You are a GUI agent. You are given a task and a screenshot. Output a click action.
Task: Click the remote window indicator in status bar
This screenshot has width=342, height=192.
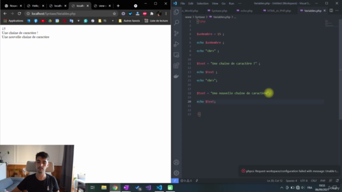(x=175, y=181)
